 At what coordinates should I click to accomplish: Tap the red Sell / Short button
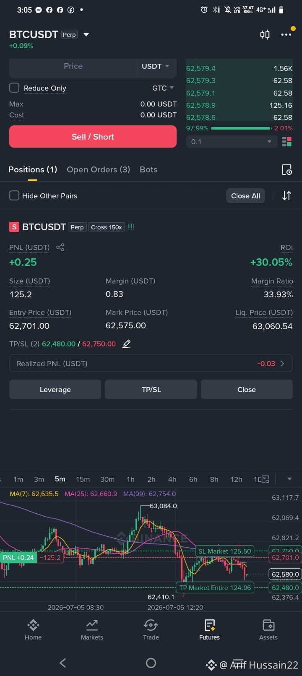coord(93,137)
